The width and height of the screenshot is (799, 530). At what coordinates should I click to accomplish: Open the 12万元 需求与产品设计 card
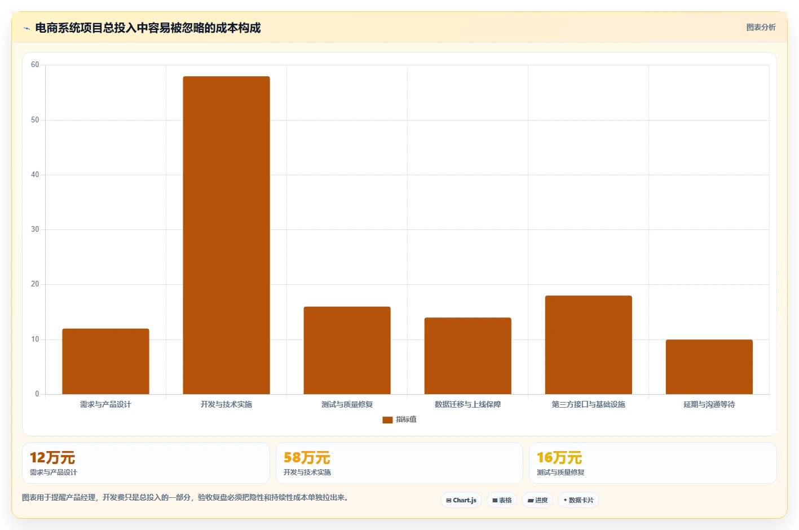coord(145,463)
